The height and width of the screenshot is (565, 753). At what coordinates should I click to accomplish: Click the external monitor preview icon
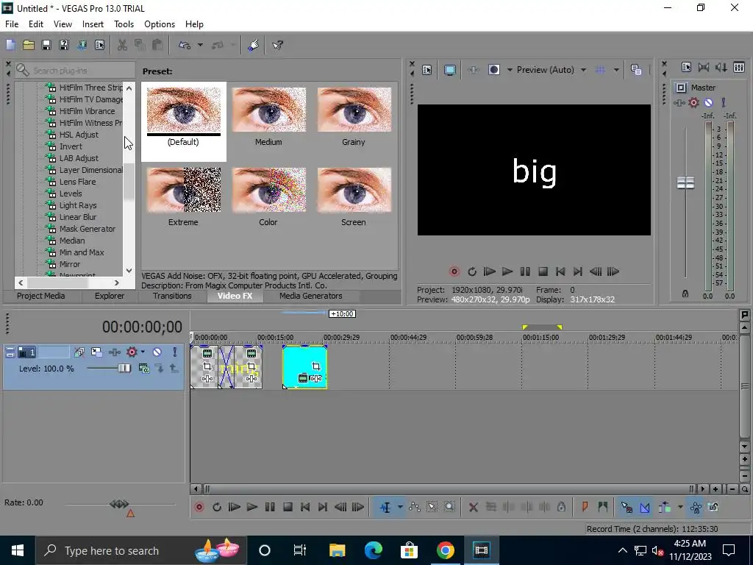449,70
